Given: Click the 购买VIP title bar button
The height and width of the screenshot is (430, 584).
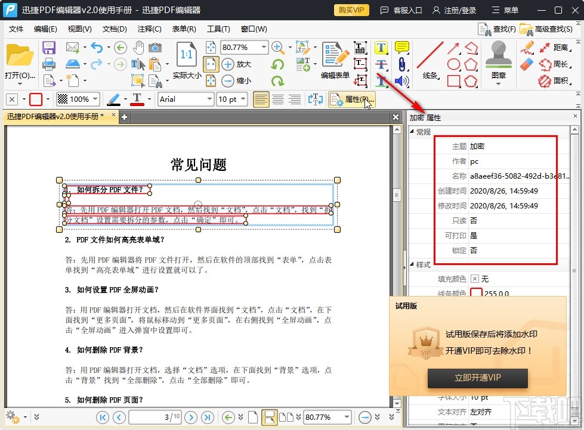Looking at the screenshot, I should coord(351,10).
